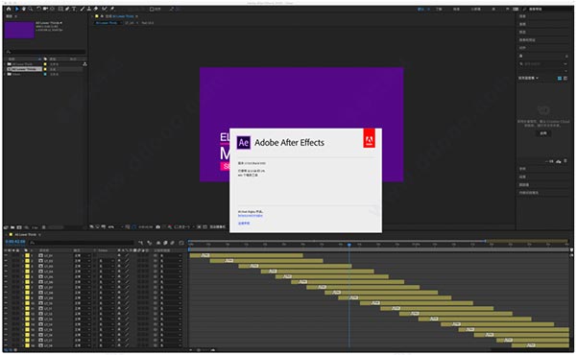Select the Zoom magnifier tool
This screenshot has width=576, height=355.
point(31,9)
